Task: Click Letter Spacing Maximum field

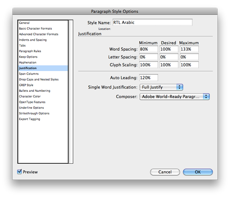Action: click(189, 57)
